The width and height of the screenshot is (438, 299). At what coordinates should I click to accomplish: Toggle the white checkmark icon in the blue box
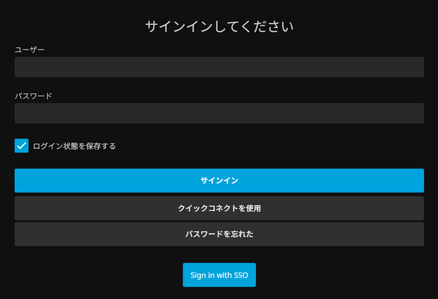[21, 146]
